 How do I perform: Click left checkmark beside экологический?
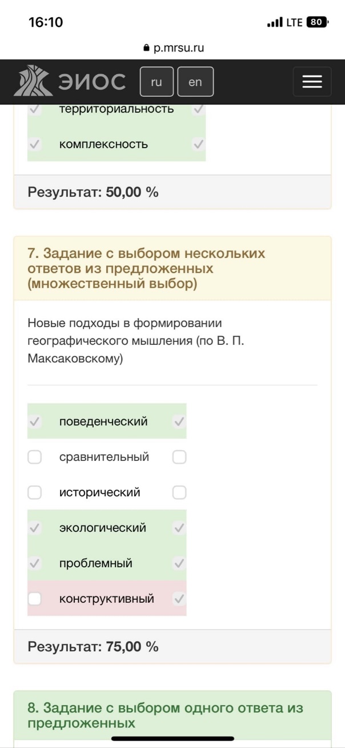35,528
